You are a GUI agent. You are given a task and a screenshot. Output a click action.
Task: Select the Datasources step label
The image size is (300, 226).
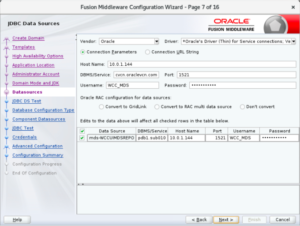(27, 92)
